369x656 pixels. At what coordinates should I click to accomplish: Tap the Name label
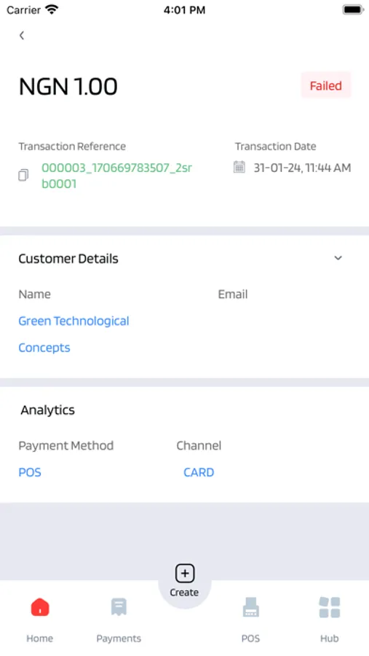click(35, 294)
